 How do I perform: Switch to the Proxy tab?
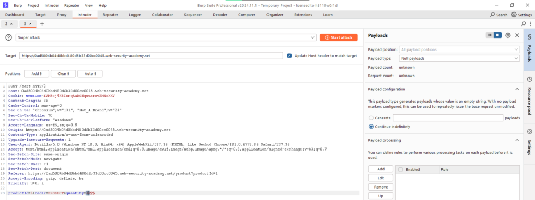click(62, 15)
